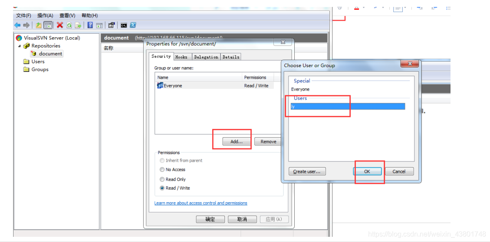Select Everyone in the Special list
The width and height of the screenshot is (490, 242).
[300, 89]
